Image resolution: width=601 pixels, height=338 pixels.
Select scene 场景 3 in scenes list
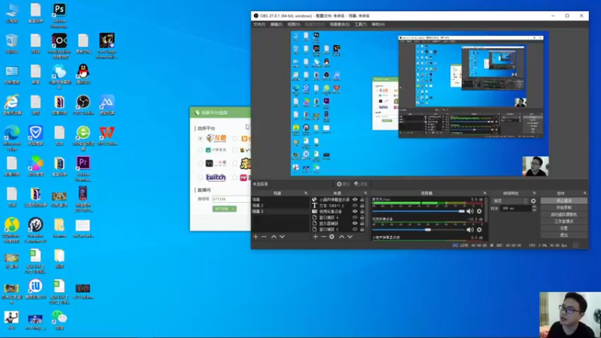pos(280,211)
